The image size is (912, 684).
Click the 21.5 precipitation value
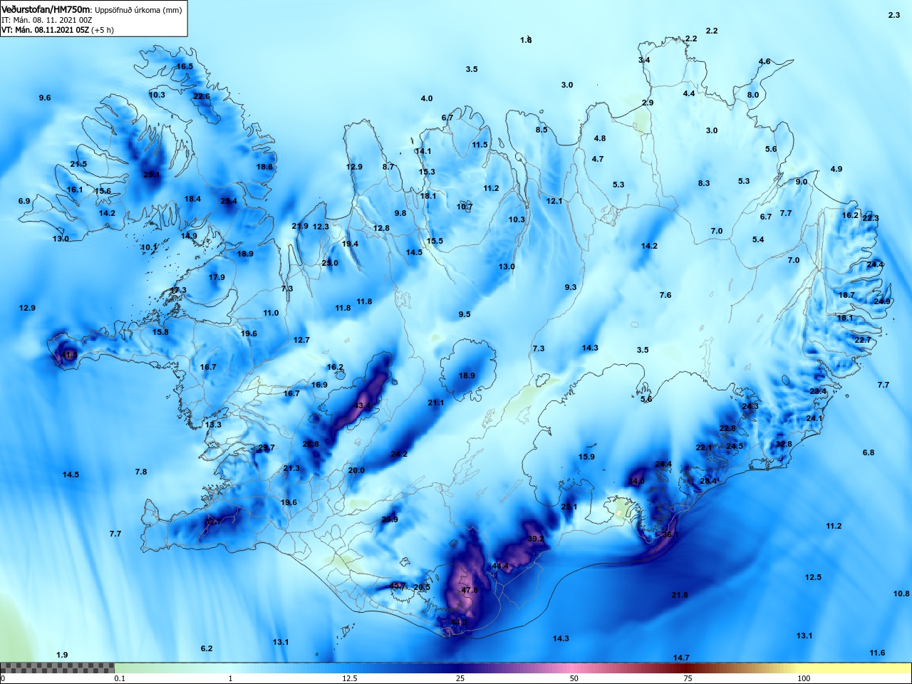point(78,165)
